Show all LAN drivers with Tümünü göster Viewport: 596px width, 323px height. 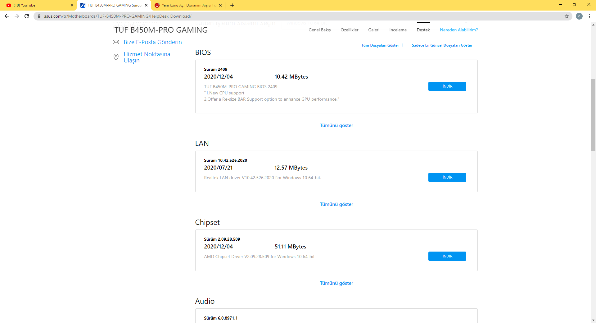(x=336, y=204)
